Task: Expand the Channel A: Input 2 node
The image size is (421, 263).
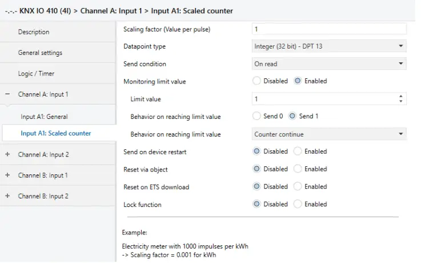Action: 7,154
